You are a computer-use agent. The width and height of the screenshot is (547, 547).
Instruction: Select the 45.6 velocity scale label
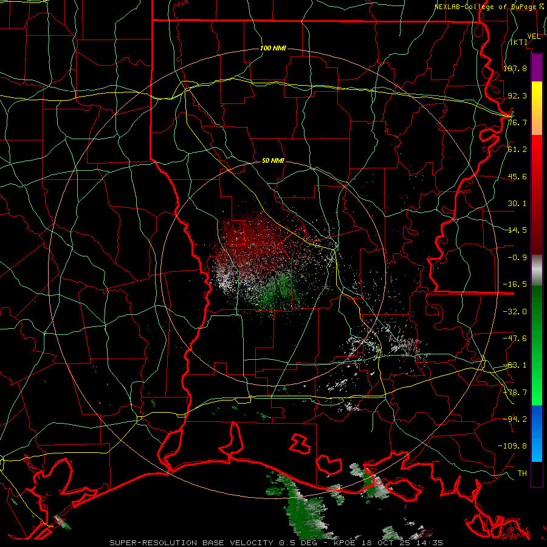coord(517,176)
